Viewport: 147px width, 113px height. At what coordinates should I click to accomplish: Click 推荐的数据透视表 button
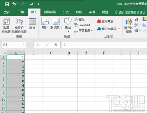pyautogui.click(x=19, y=25)
